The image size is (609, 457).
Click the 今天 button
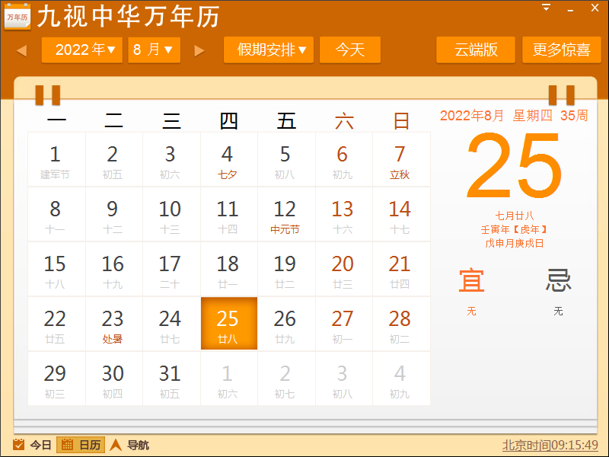tap(350, 50)
